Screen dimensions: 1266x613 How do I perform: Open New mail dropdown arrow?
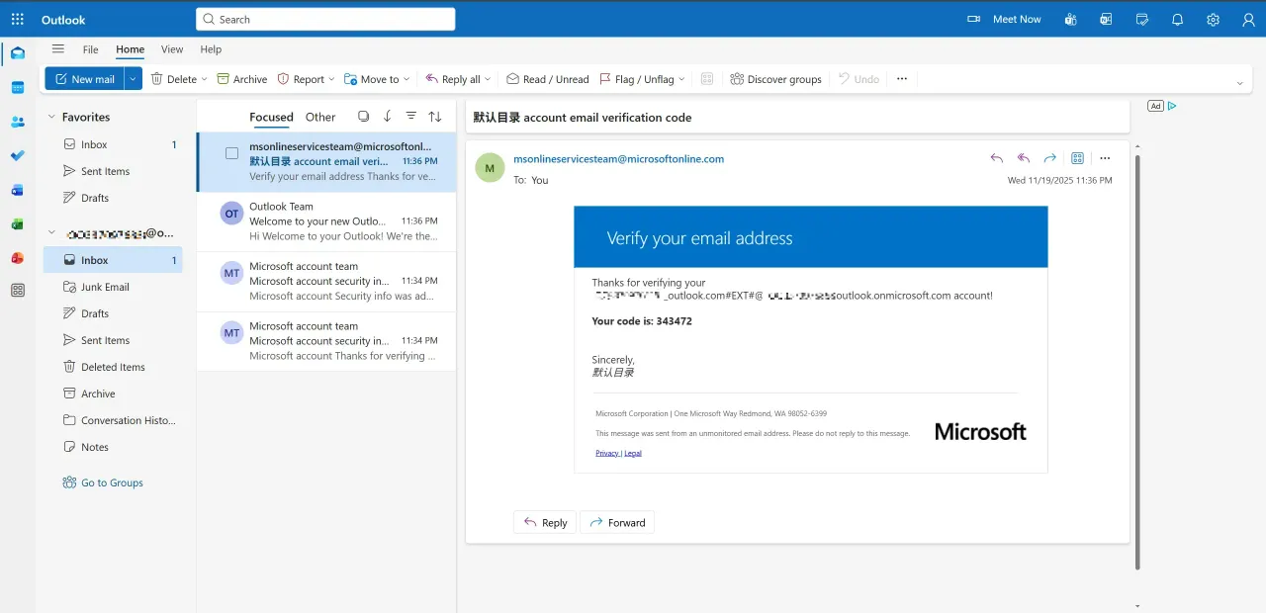tap(134, 79)
